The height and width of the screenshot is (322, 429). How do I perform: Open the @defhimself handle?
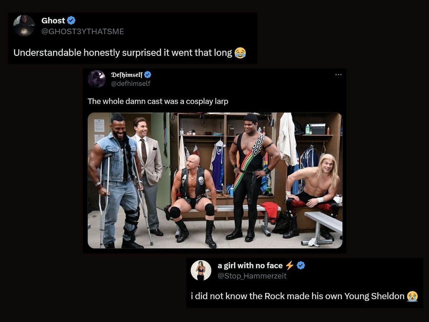(130, 83)
